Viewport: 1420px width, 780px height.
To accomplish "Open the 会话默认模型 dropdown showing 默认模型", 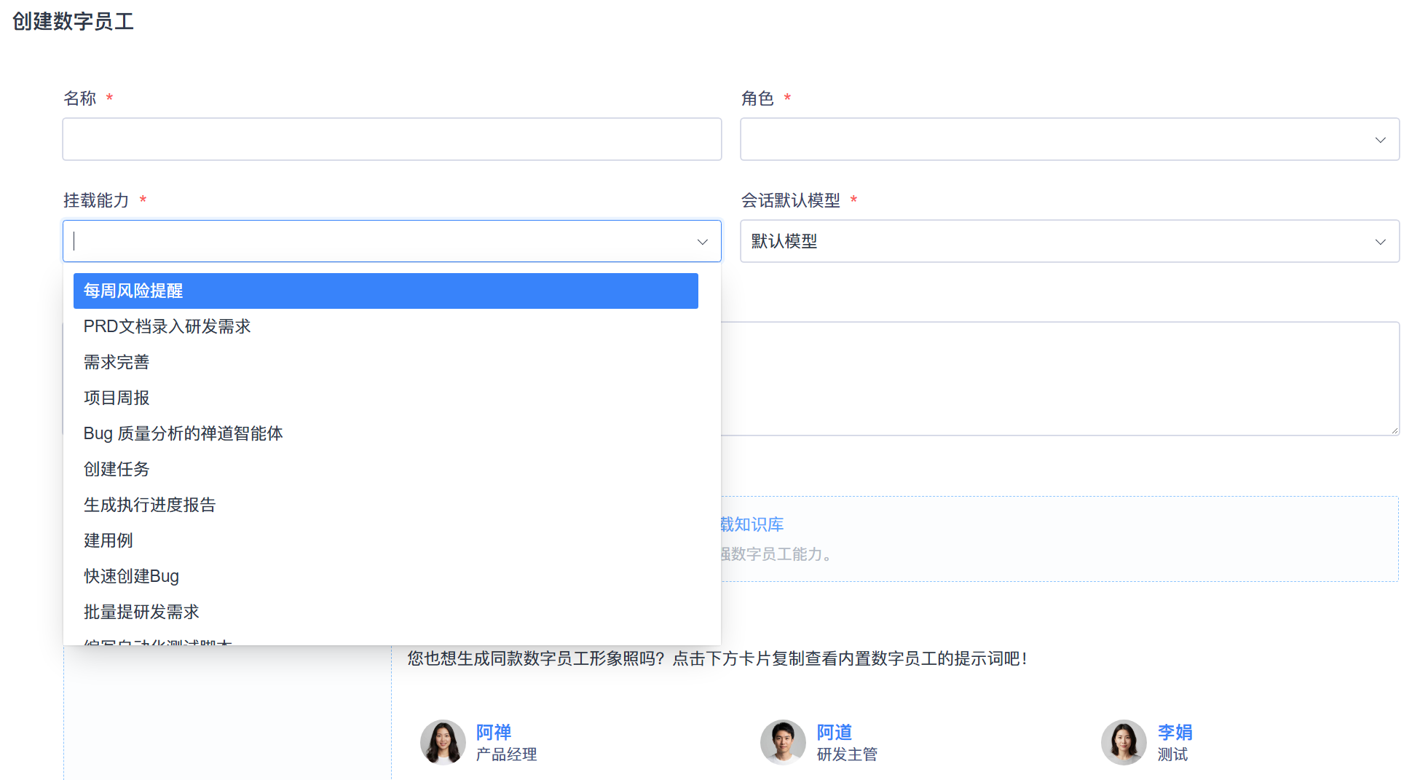I will tap(1070, 241).
